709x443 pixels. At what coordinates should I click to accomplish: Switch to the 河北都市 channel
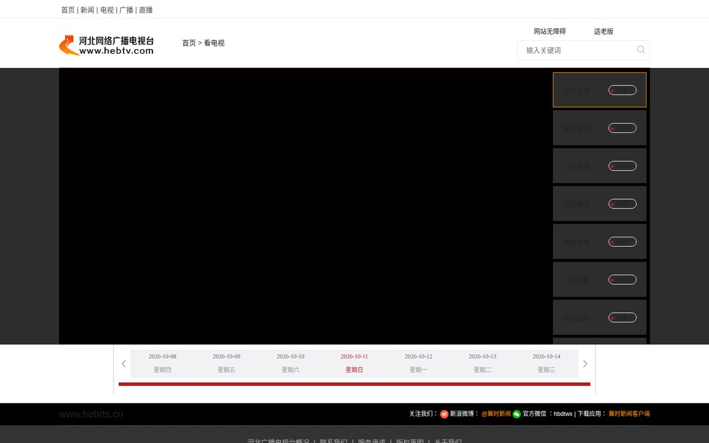[x=600, y=204]
